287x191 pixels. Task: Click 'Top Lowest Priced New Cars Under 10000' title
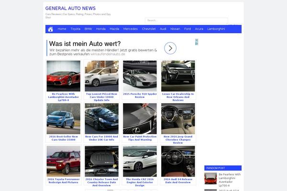coord(101,97)
